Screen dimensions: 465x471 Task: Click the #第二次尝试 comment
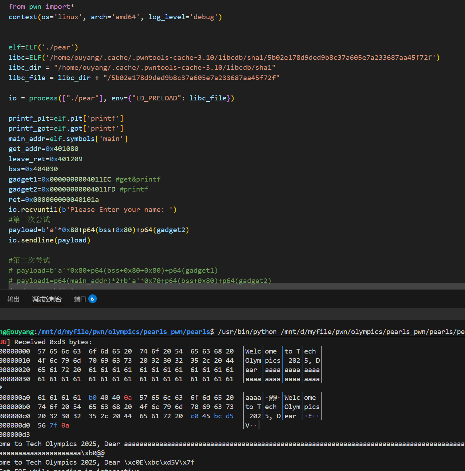point(29,260)
